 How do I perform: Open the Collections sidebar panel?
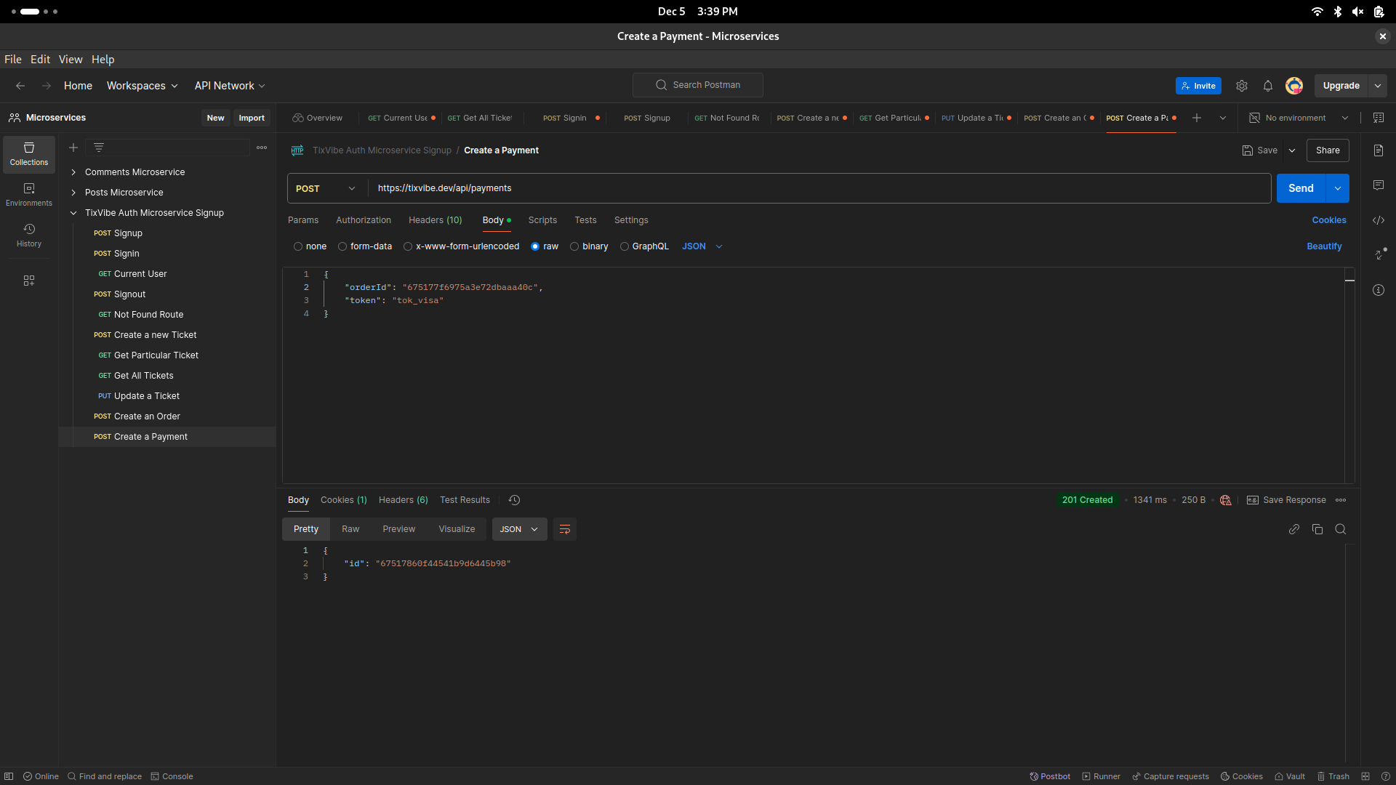point(29,154)
